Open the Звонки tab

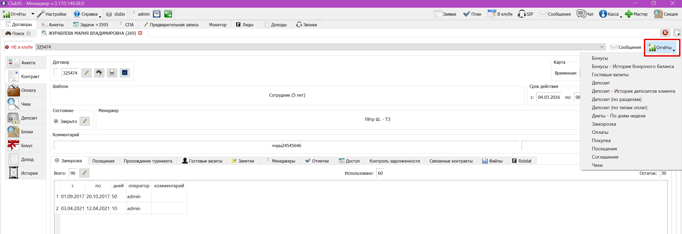(x=306, y=25)
